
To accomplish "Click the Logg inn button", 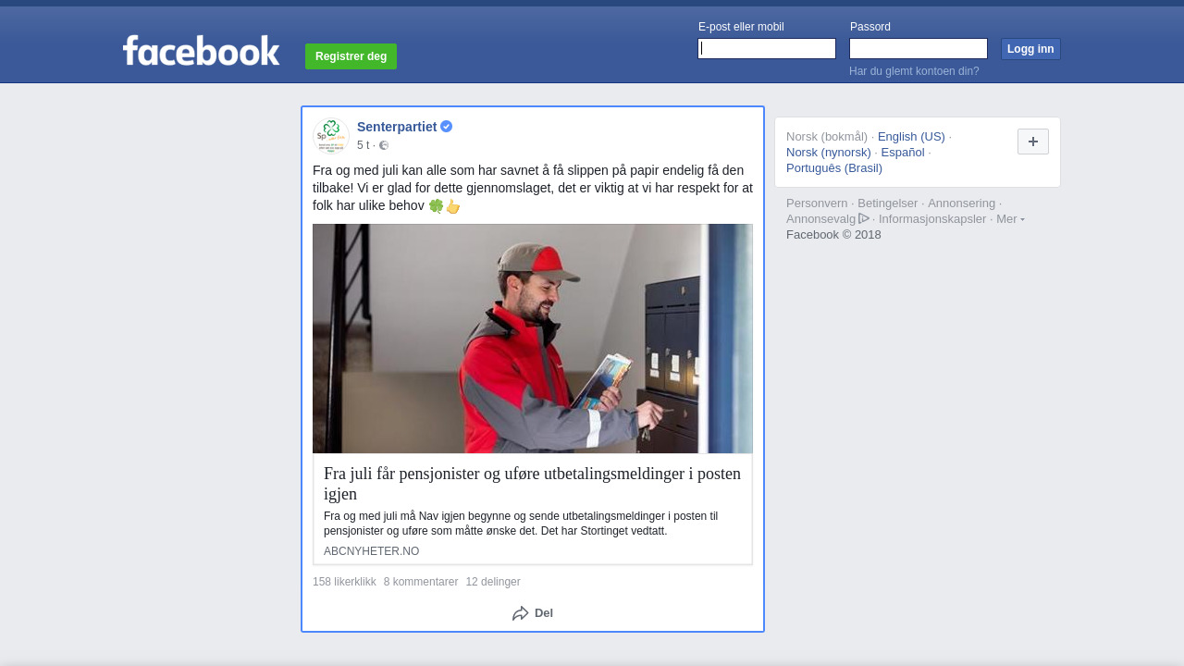I will coord(1030,49).
